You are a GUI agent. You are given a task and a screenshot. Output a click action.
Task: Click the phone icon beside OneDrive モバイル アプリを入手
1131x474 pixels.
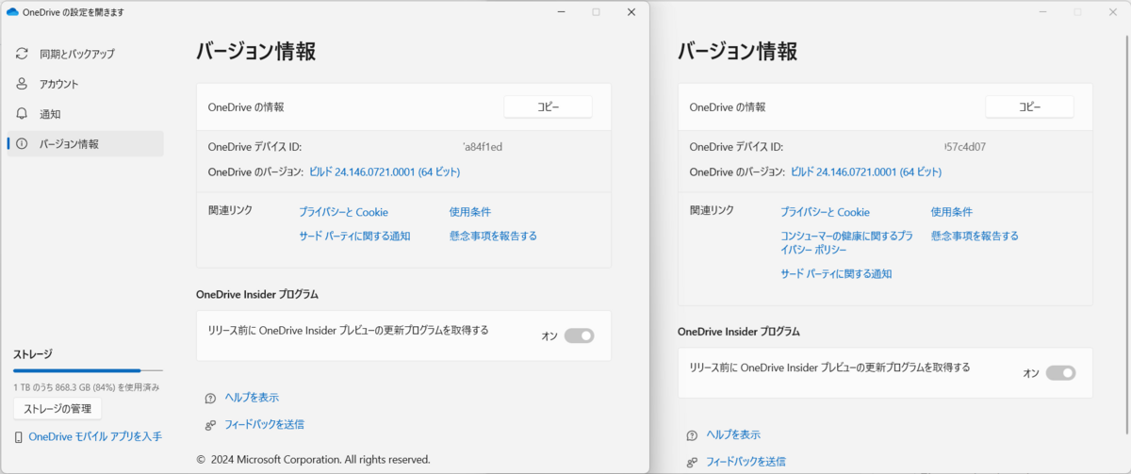tap(19, 437)
